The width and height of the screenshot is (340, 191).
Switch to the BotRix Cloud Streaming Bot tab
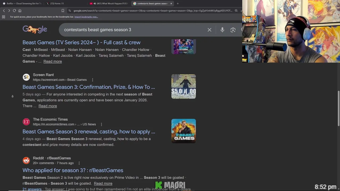[x=22, y=3]
